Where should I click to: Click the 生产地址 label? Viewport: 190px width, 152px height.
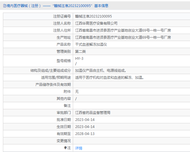(x=64, y=37)
